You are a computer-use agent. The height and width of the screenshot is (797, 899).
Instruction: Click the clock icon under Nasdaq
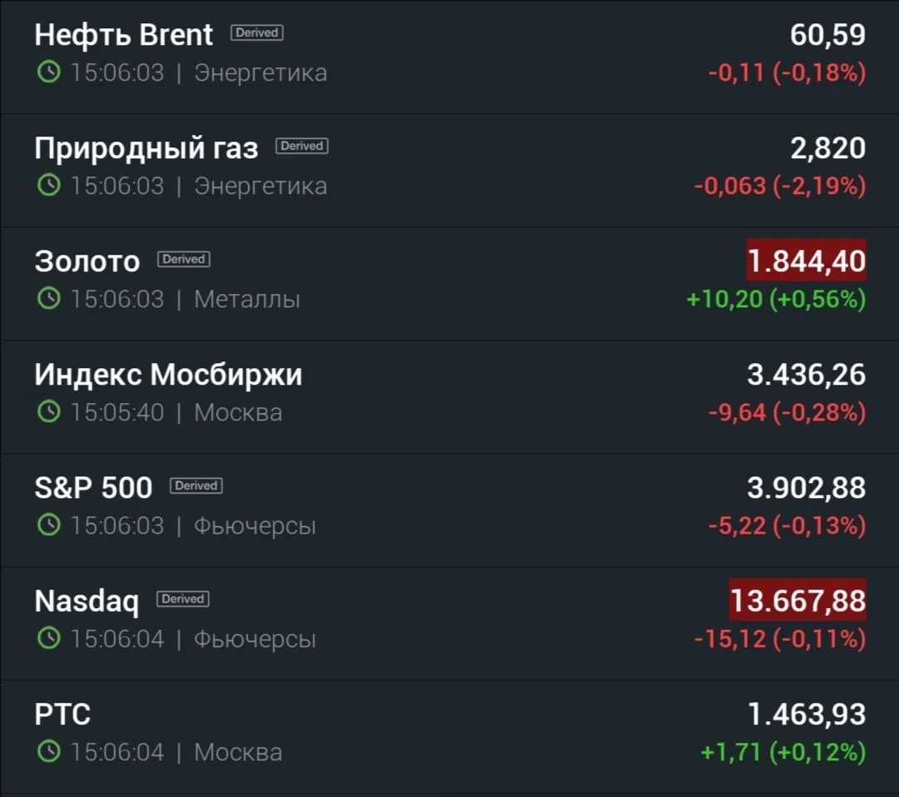pos(49,638)
